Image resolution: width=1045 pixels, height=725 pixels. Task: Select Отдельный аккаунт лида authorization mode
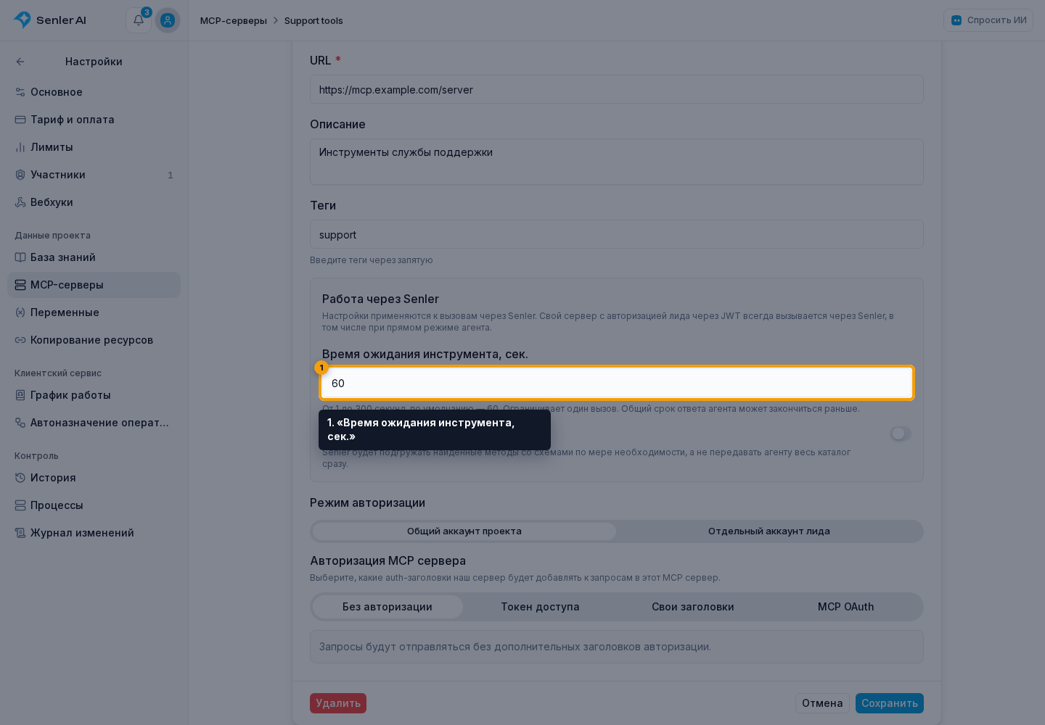point(769,531)
